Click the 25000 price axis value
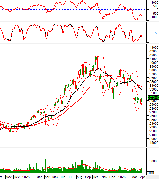The width and height of the screenshot is (159, 179). pyautogui.click(x=153, y=120)
